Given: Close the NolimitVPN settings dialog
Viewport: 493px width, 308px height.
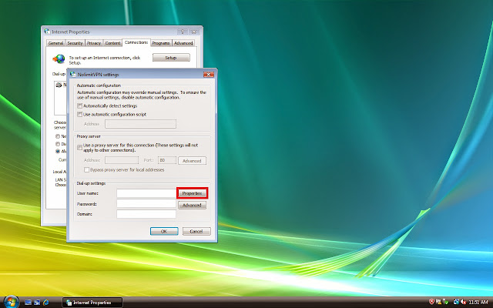Looking at the screenshot, I should coord(209,75).
